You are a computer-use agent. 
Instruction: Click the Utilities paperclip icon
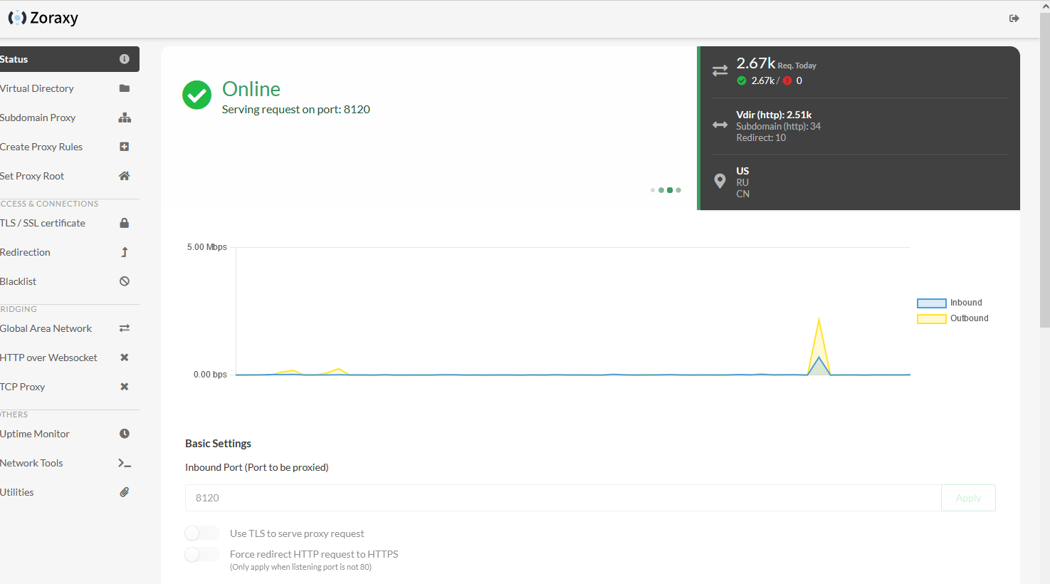[x=125, y=492]
